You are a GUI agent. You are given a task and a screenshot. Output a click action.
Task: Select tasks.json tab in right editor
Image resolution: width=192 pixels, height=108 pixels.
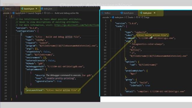click(147, 13)
